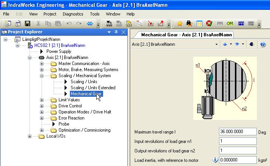Viewport: 270px width, 166px height.
Task: Collapse the Axis [2.1] BraAxelNamn node
Action: click(x=29, y=57)
